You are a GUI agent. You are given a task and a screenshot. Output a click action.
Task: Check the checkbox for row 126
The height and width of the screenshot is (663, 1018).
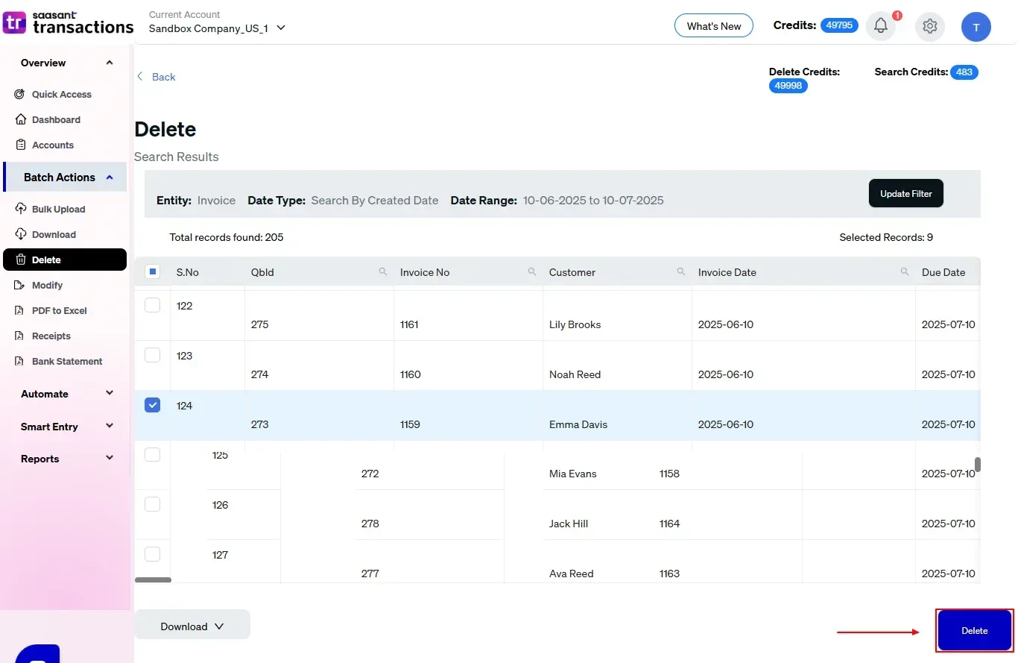152,504
